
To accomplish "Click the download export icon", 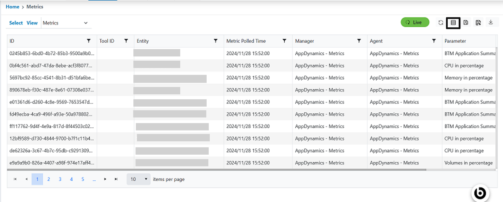I will (x=491, y=22).
